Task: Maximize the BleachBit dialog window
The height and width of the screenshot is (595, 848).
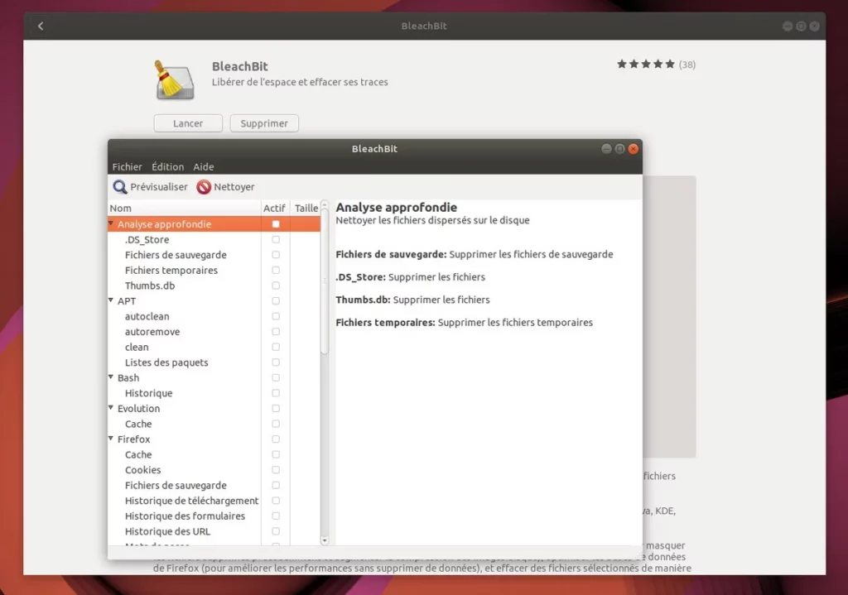Action: [x=619, y=149]
